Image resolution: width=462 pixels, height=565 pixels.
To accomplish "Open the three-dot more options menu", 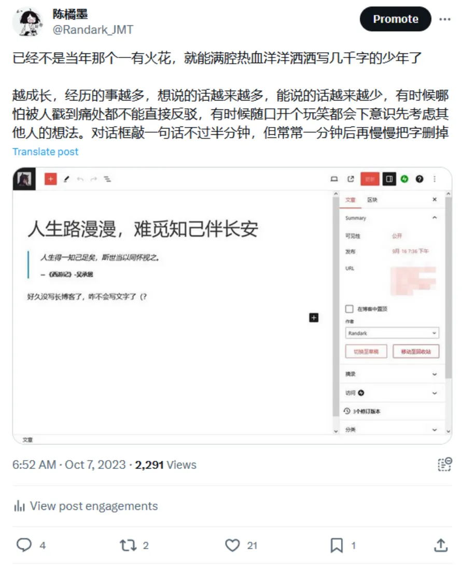I will click(445, 19).
